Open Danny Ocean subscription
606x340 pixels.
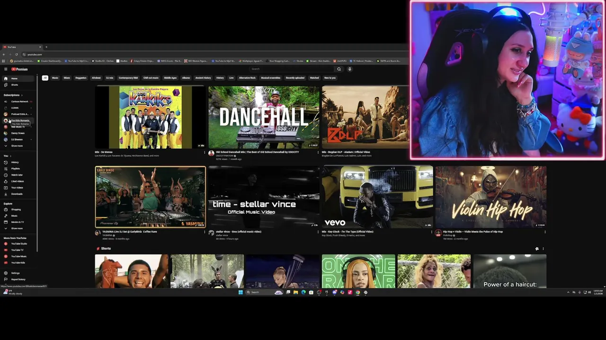(18, 133)
